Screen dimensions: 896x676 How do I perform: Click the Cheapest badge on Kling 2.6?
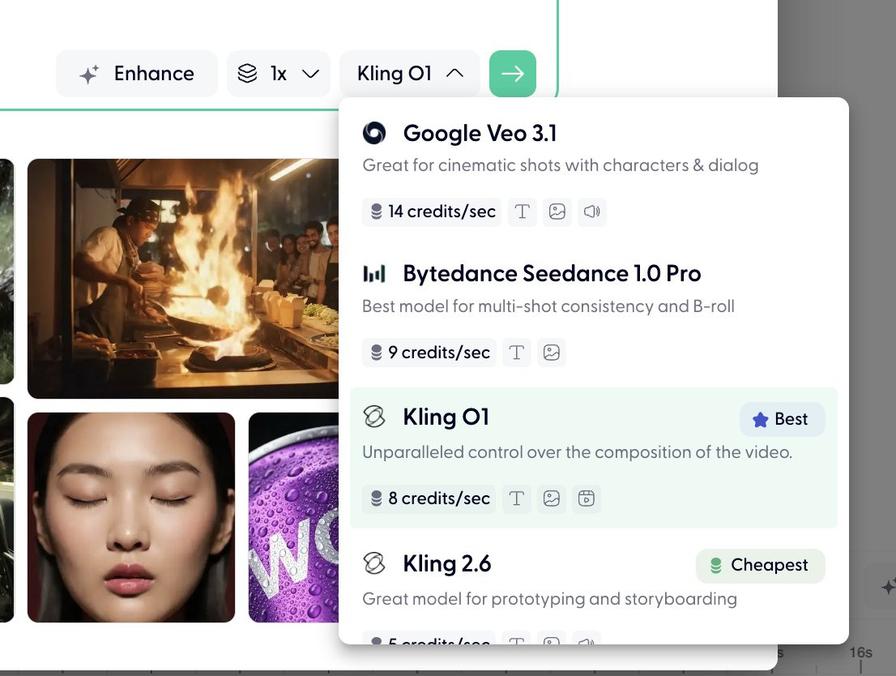click(760, 566)
